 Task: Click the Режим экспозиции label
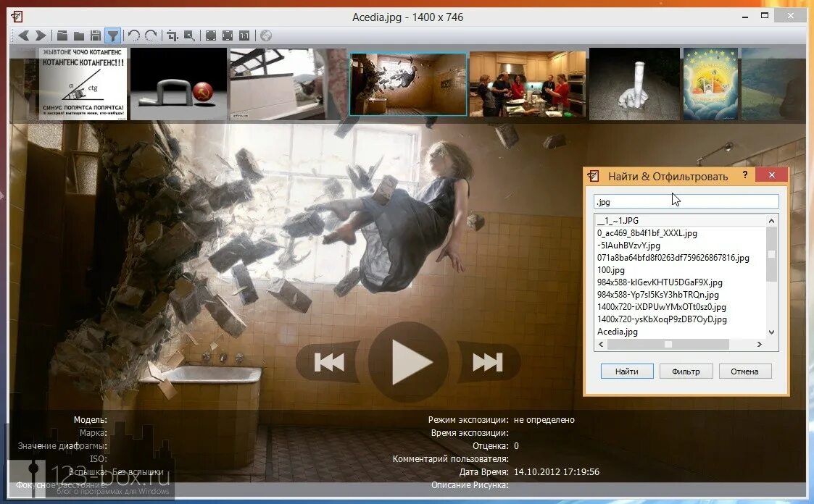click(468, 420)
